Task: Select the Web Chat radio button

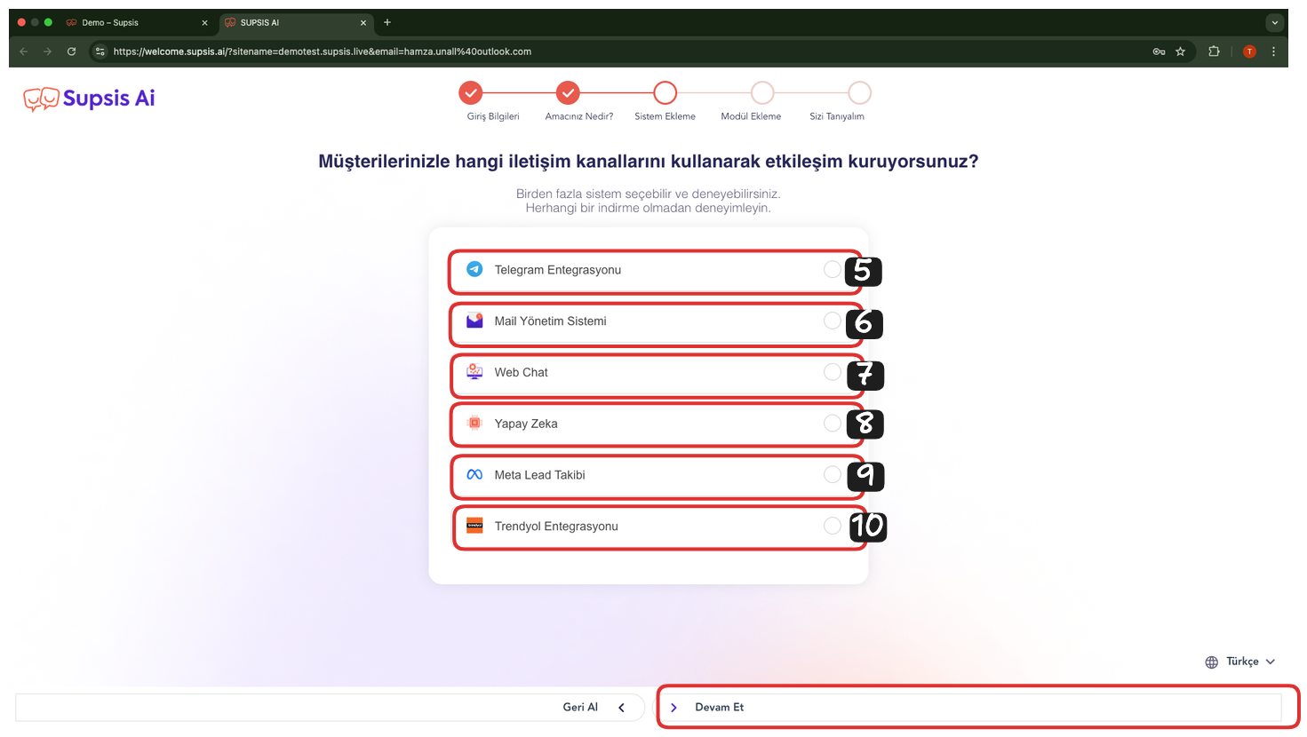Action: tap(833, 372)
